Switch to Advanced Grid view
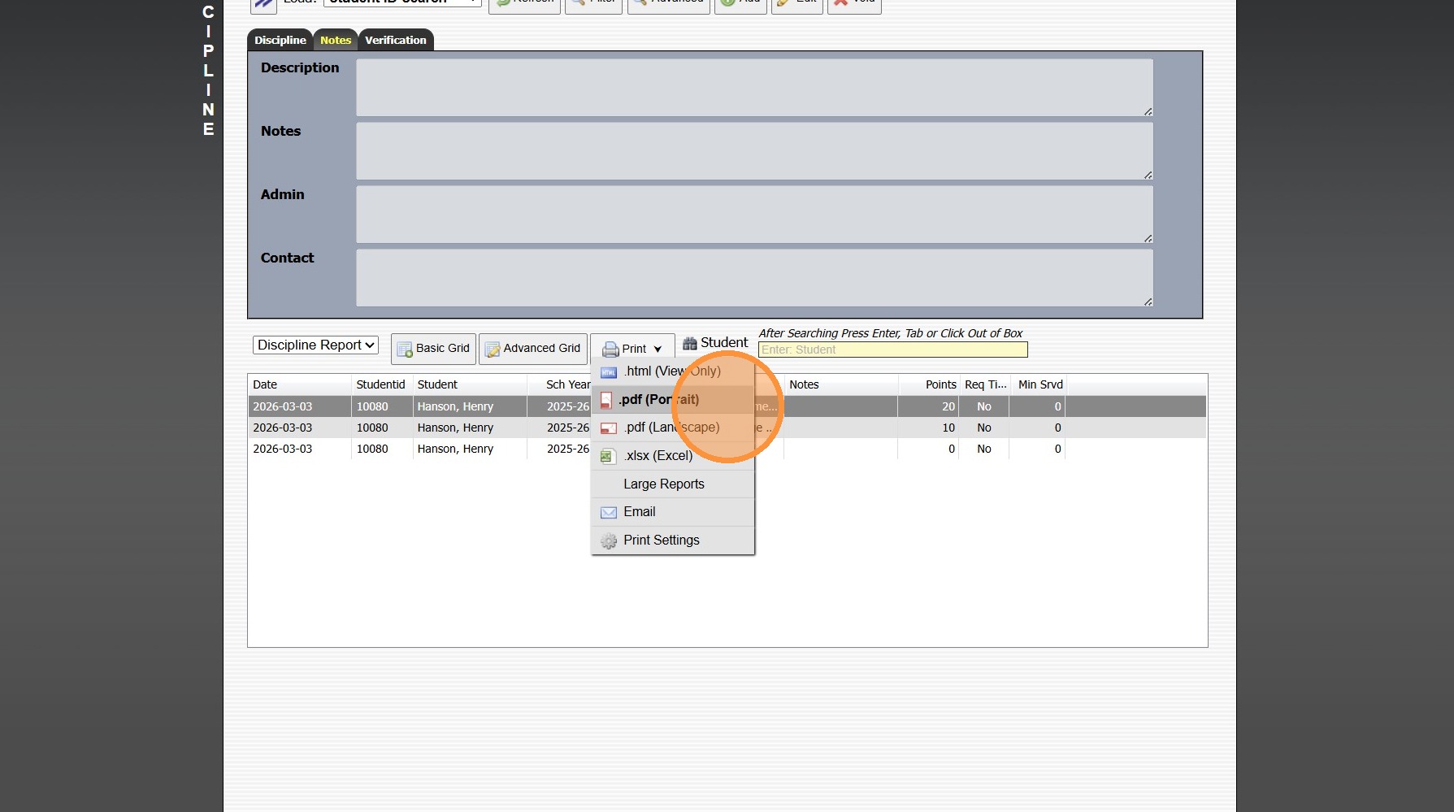This screenshot has width=1454, height=812. (x=533, y=349)
